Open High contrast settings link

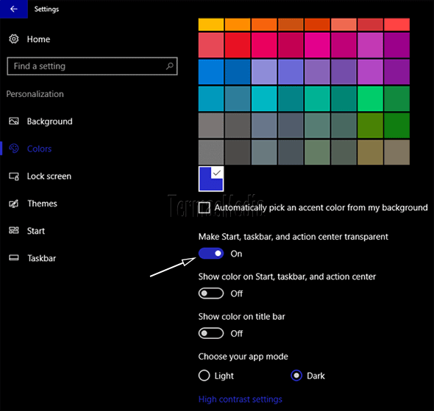click(241, 399)
